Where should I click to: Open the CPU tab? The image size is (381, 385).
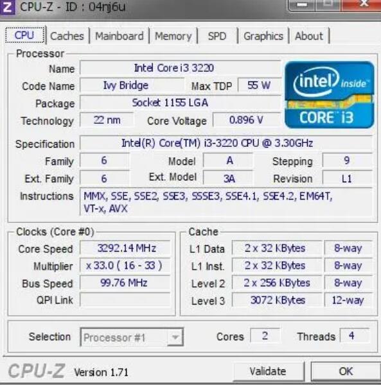[x=24, y=35]
